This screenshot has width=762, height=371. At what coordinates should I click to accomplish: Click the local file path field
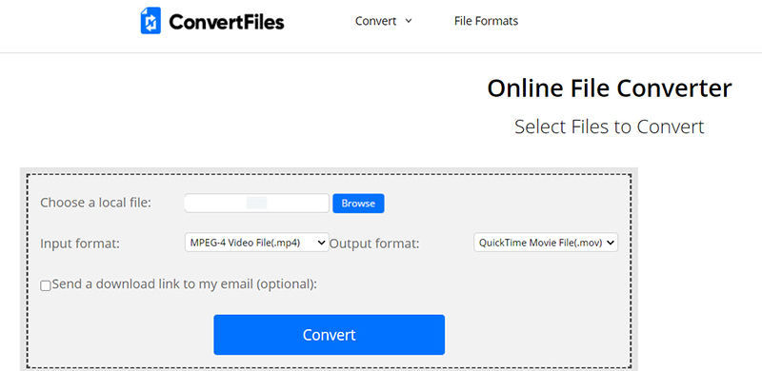tap(256, 203)
